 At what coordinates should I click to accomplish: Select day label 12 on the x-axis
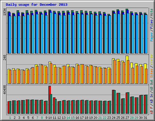coord(59,118)
